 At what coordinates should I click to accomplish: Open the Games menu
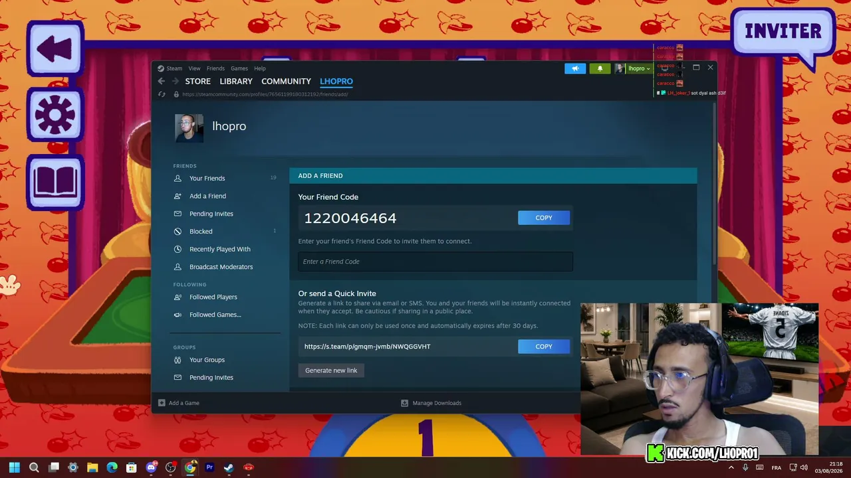pyautogui.click(x=239, y=68)
